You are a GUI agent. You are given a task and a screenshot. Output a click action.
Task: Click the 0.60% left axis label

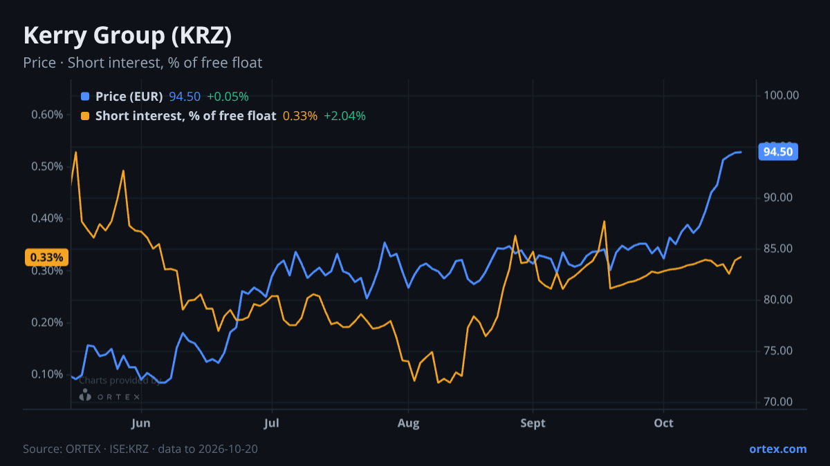(47, 115)
